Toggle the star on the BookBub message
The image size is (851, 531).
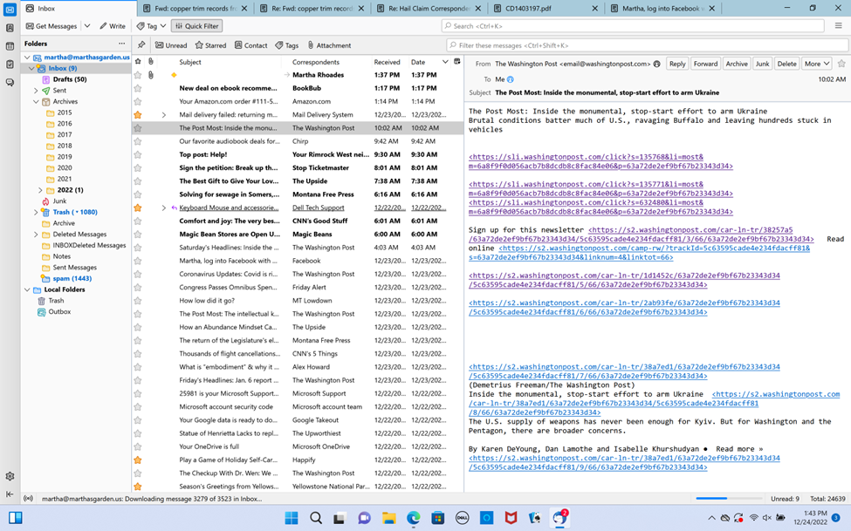[x=138, y=88]
